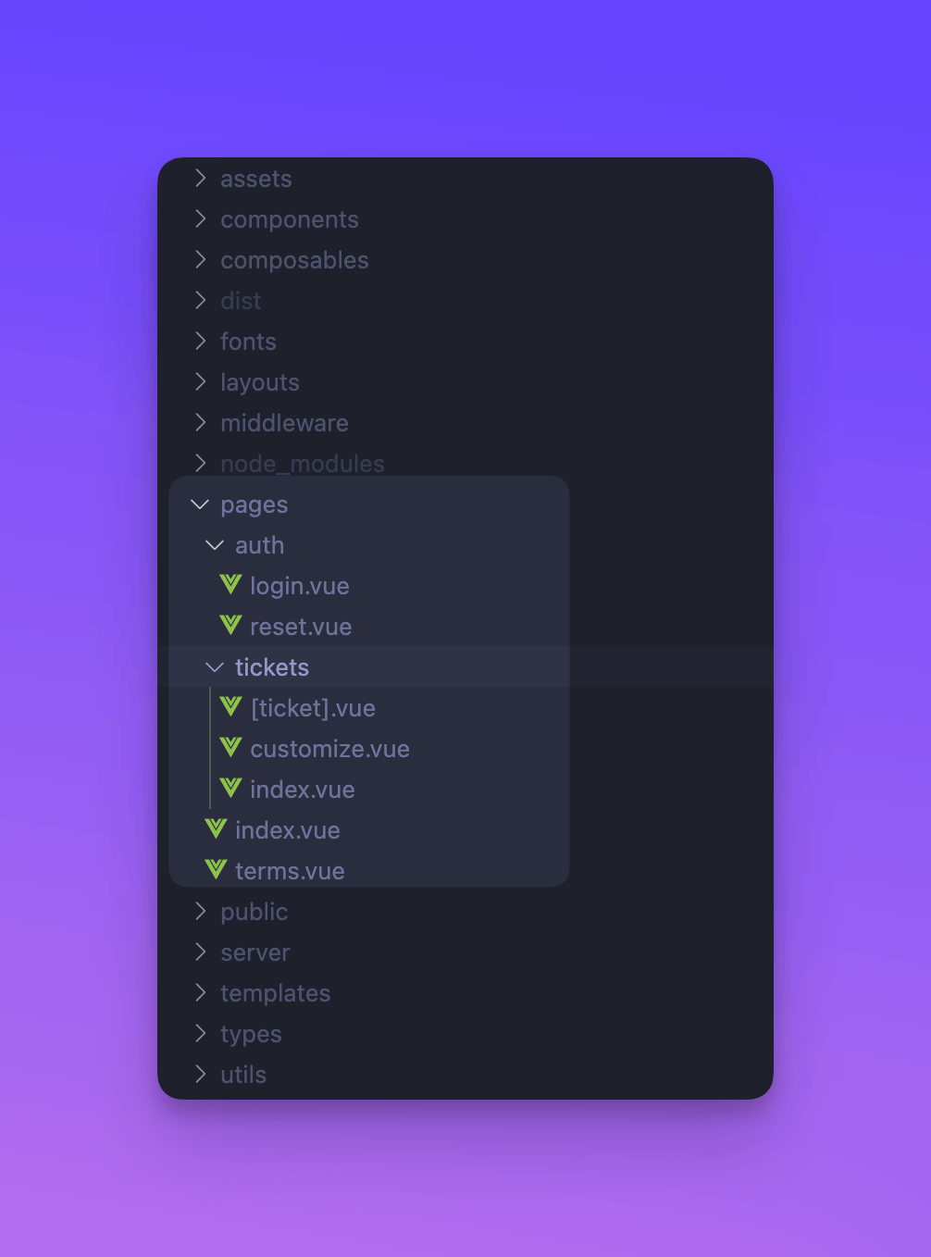Expand the server folder chevron

tap(200, 952)
